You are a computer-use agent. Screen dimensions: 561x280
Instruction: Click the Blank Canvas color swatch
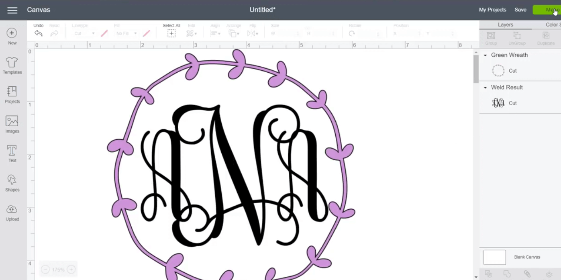pyautogui.click(x=494, y=257)
